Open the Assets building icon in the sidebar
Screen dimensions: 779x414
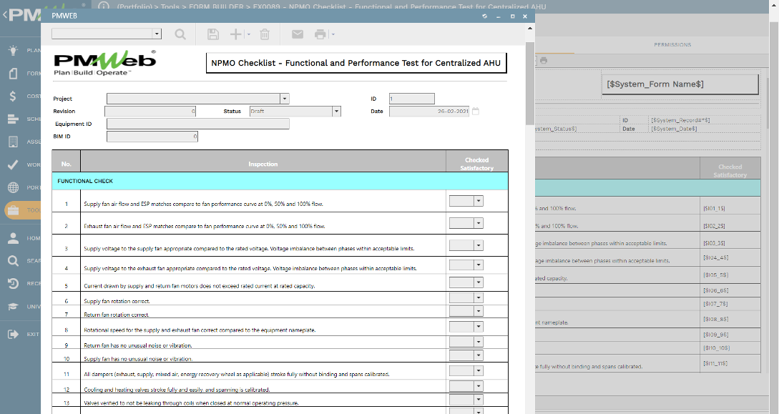14,142
